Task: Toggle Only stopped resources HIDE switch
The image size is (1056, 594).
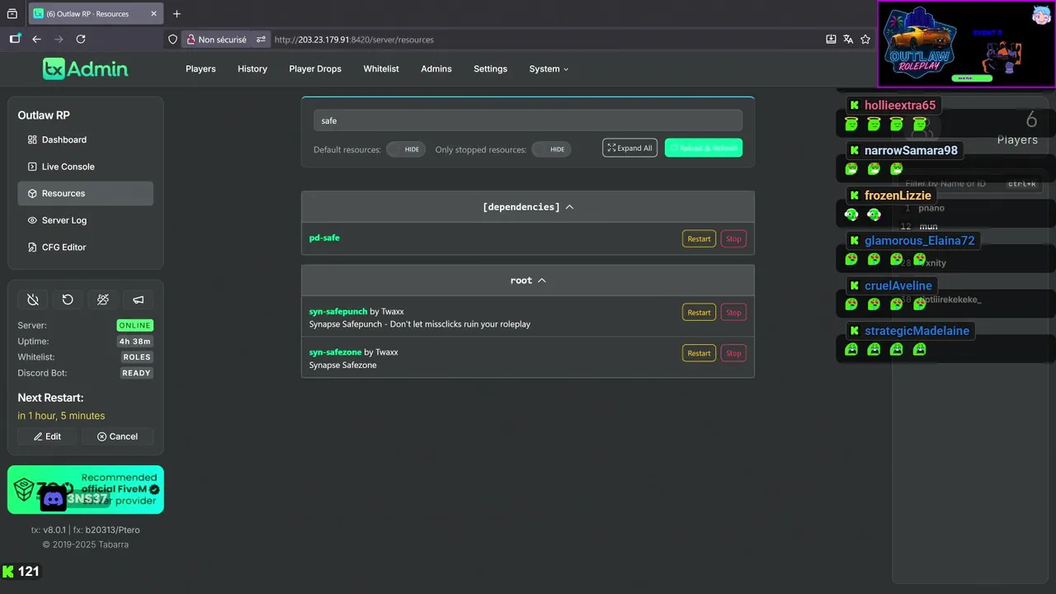Action: click(x=551, y=149)
